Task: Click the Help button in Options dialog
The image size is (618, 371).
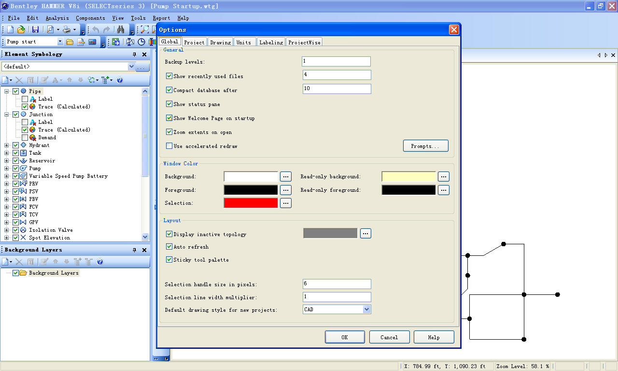Action: 434,337
